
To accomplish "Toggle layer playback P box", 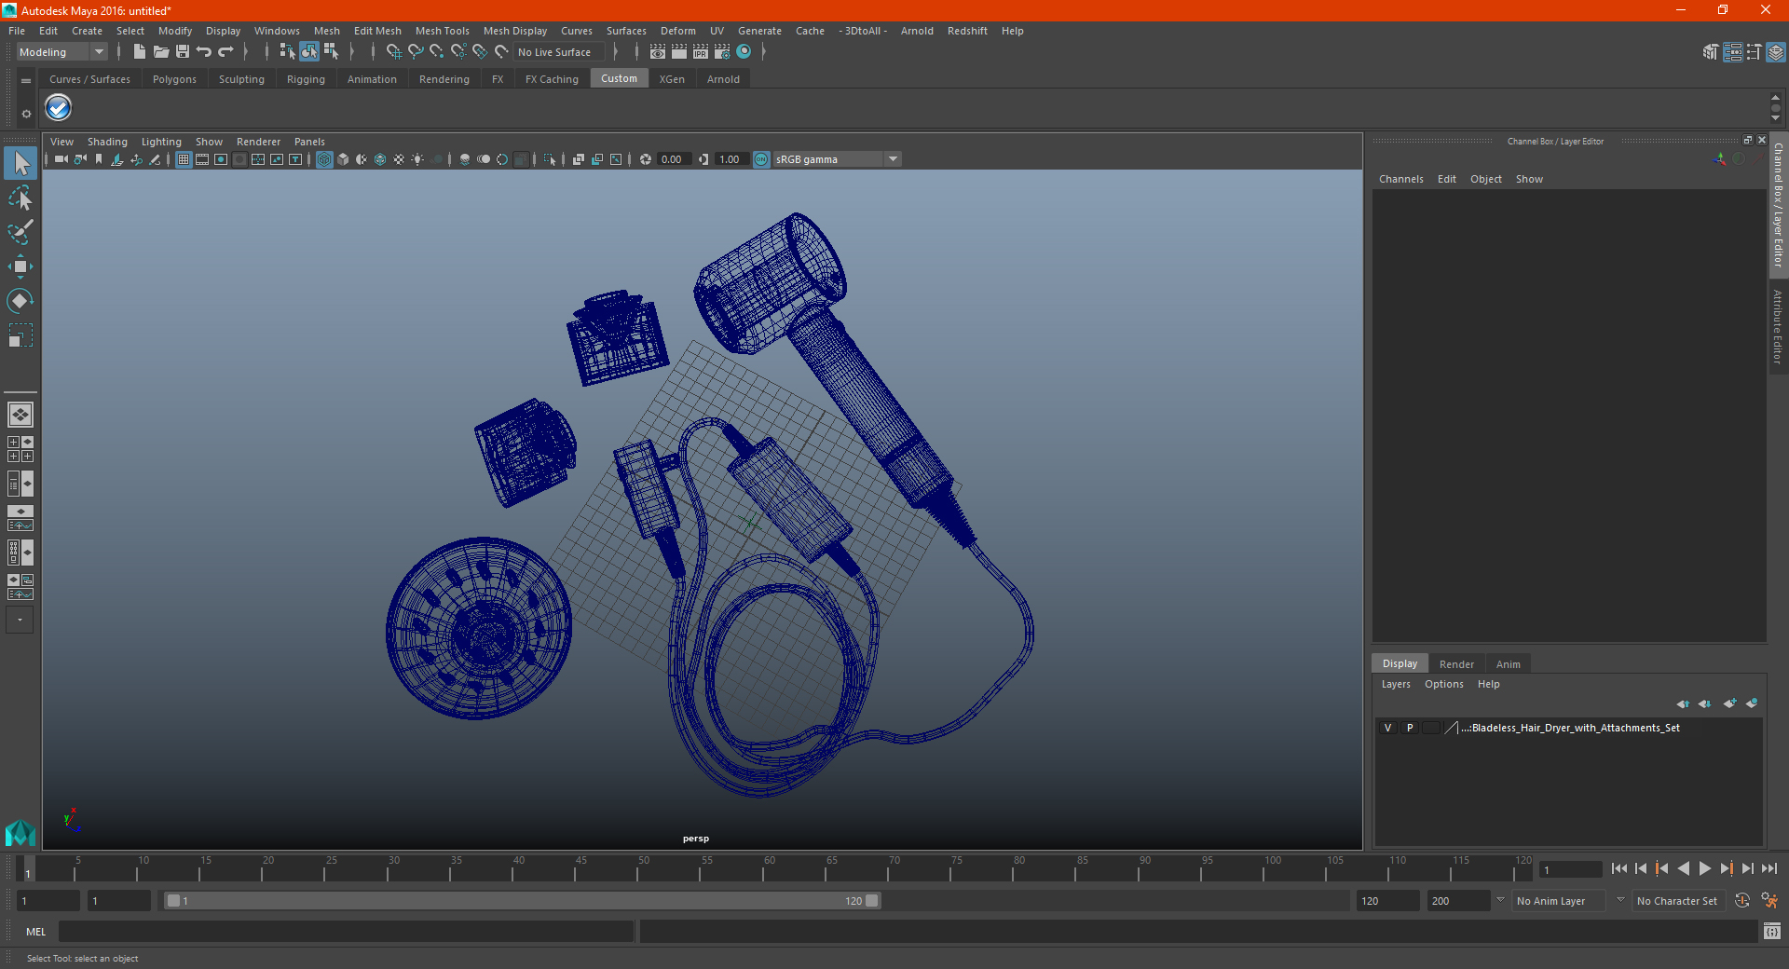I will click(x=1410, y=728).
